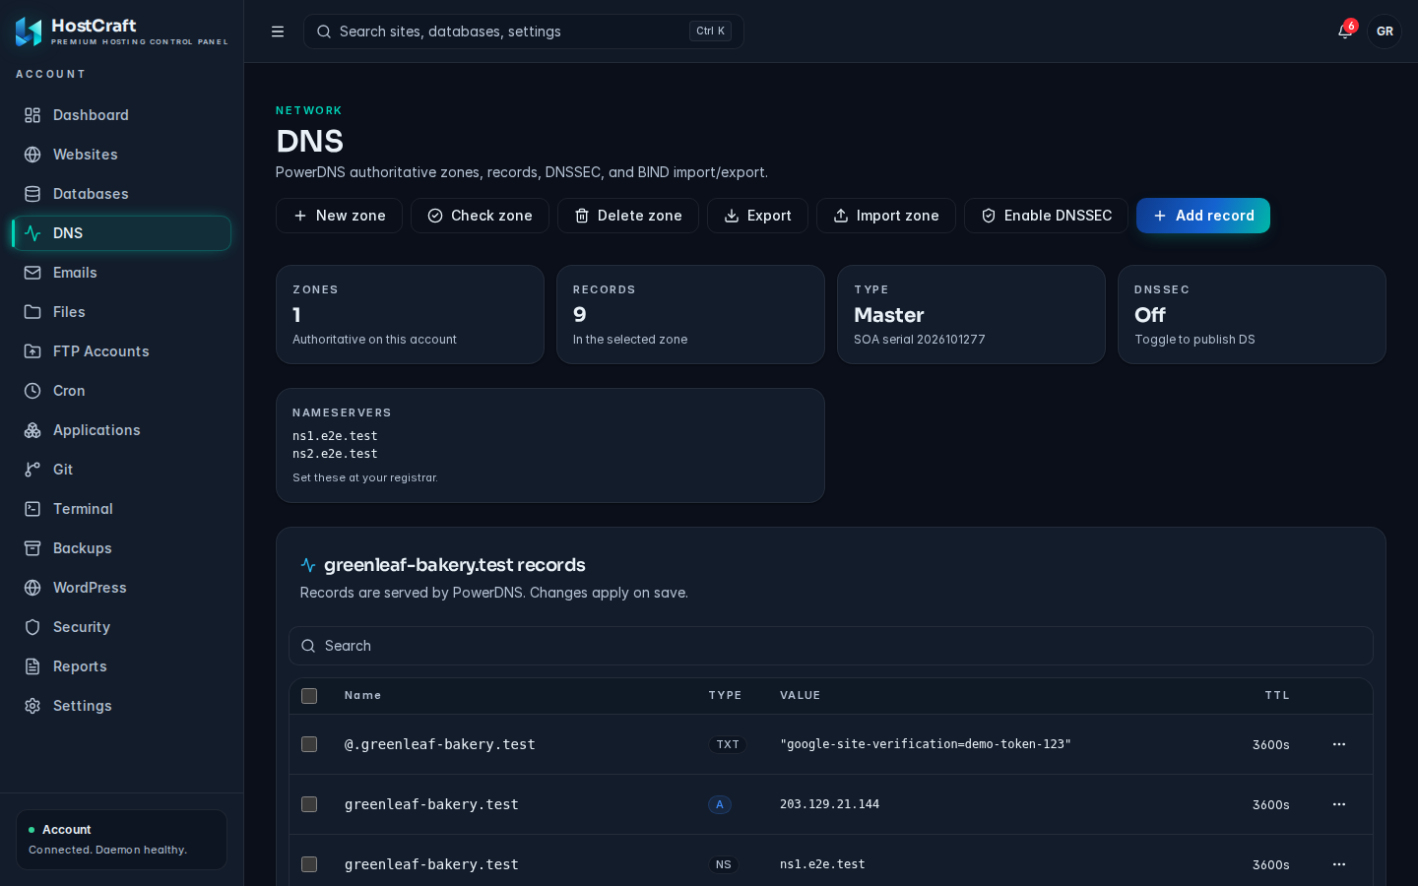
Task: Export the zone file
Action: pyautogui.click(x=757, y=216)
